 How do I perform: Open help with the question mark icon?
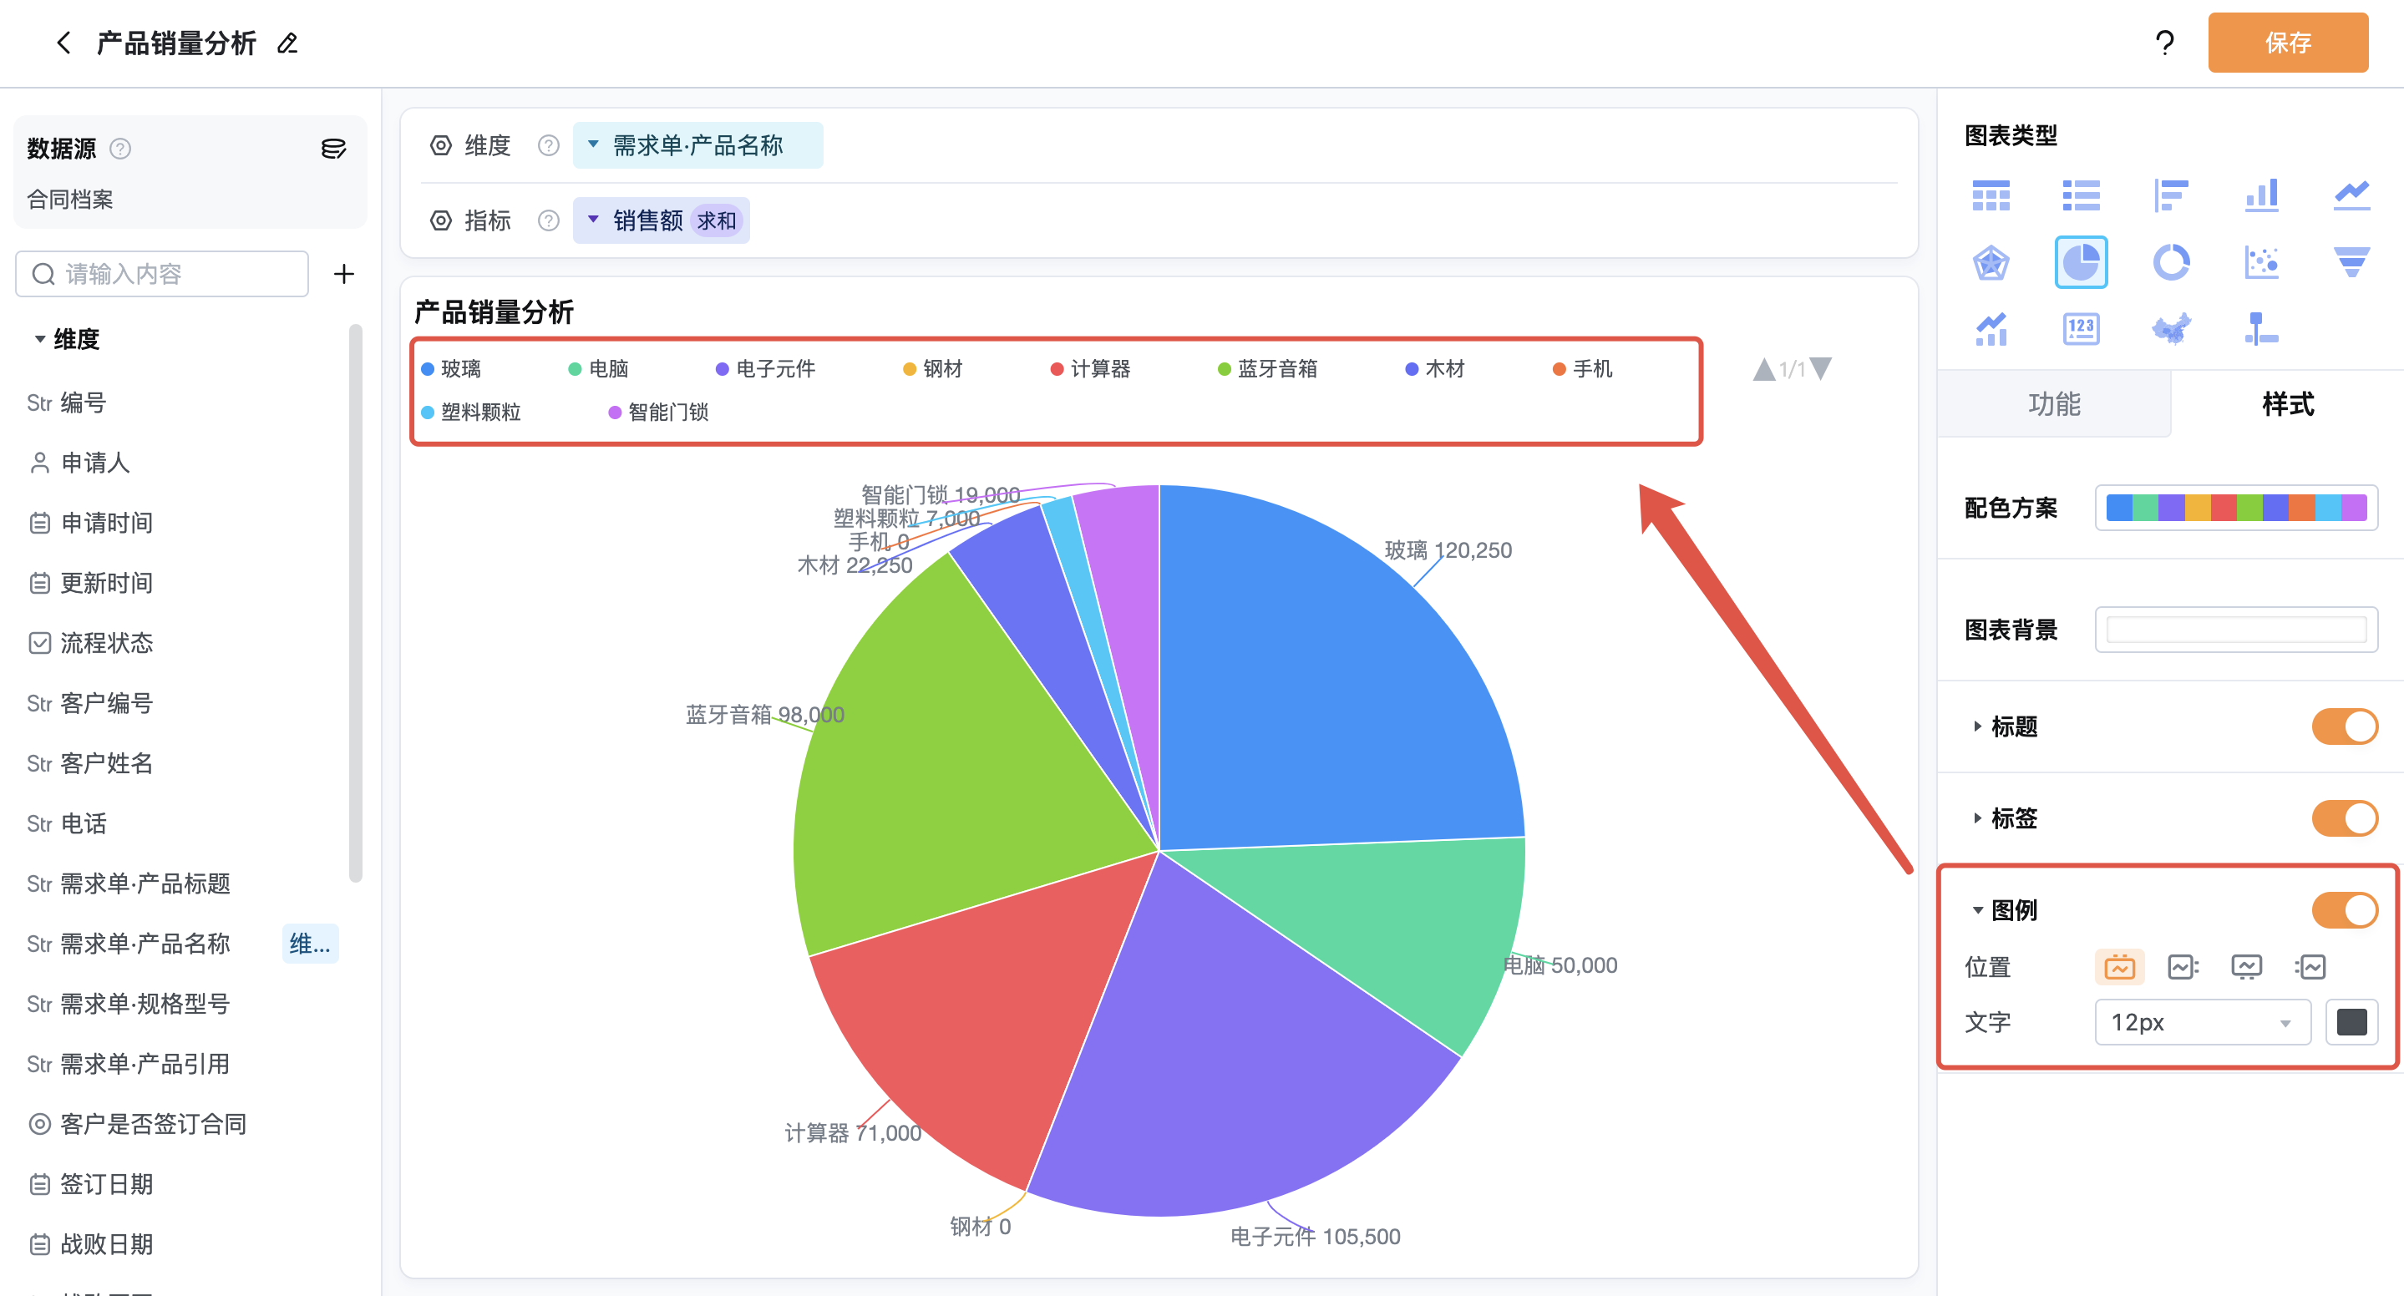(x=2165, y=43)
